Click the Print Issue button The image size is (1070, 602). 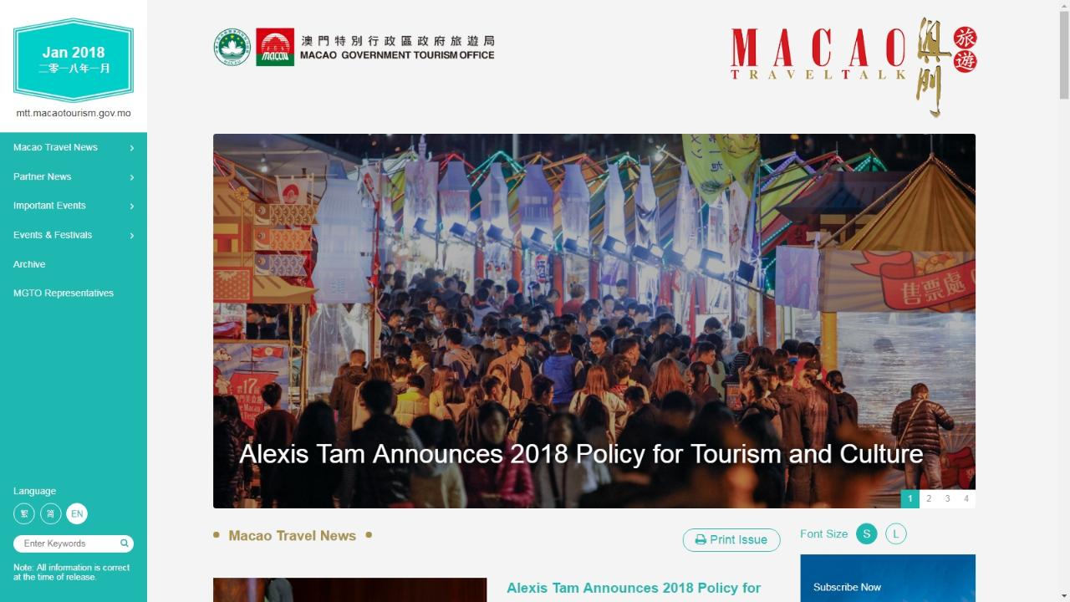pyautogui.click(x=731, y=540)
